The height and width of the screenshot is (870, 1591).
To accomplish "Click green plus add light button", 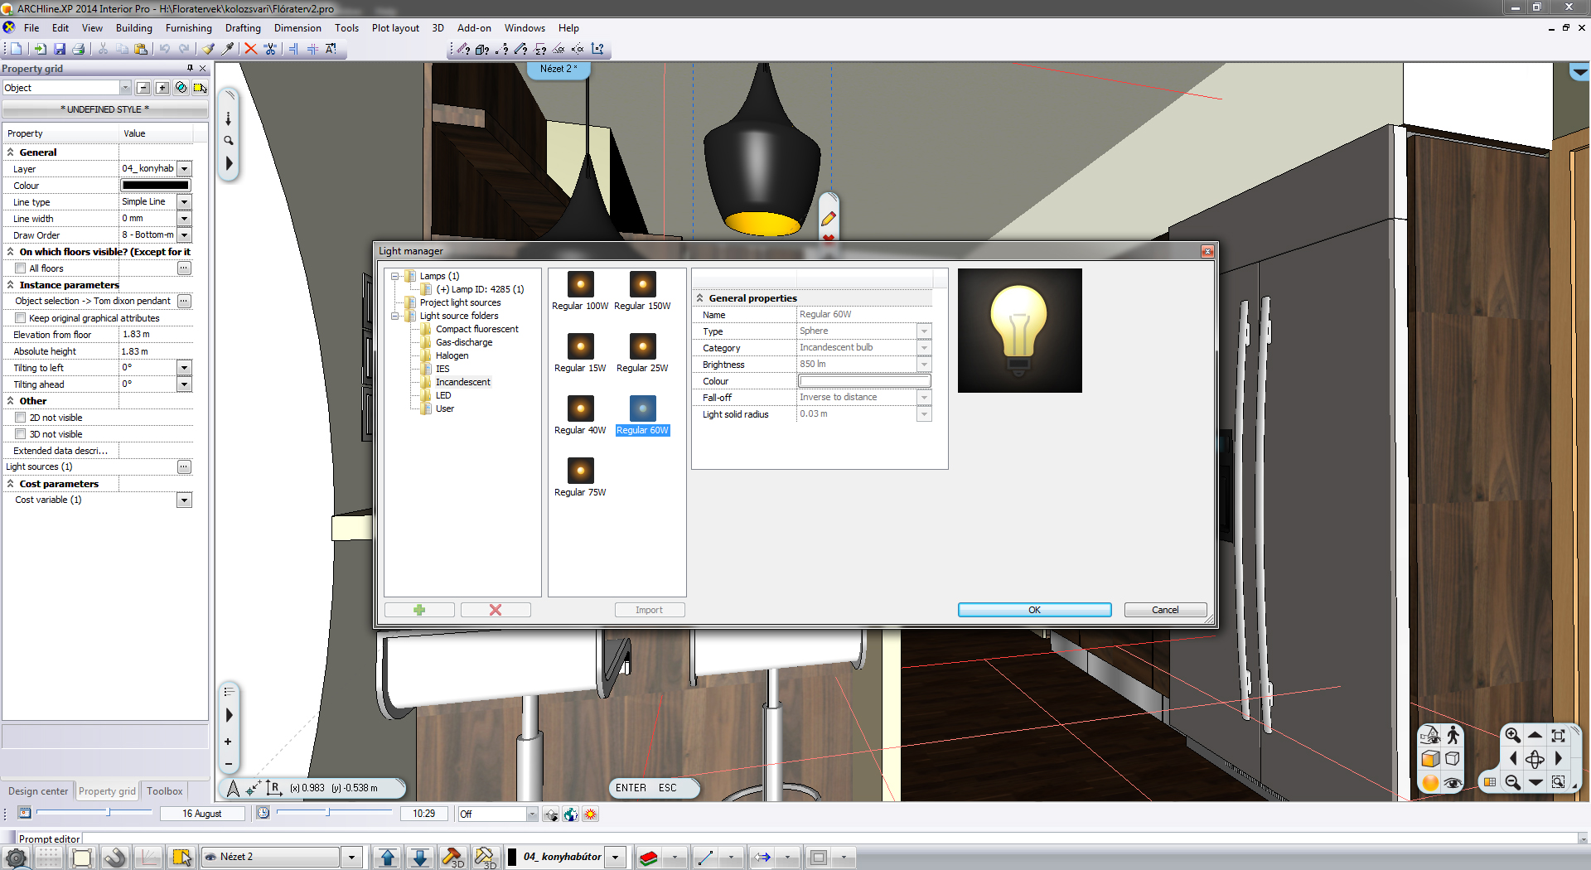I will click(x=419, y=610).
